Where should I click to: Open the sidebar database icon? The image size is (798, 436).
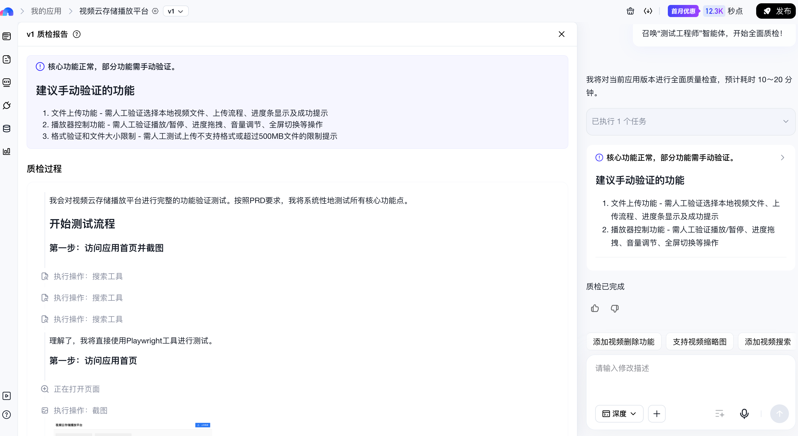click(x=7, y=128)
